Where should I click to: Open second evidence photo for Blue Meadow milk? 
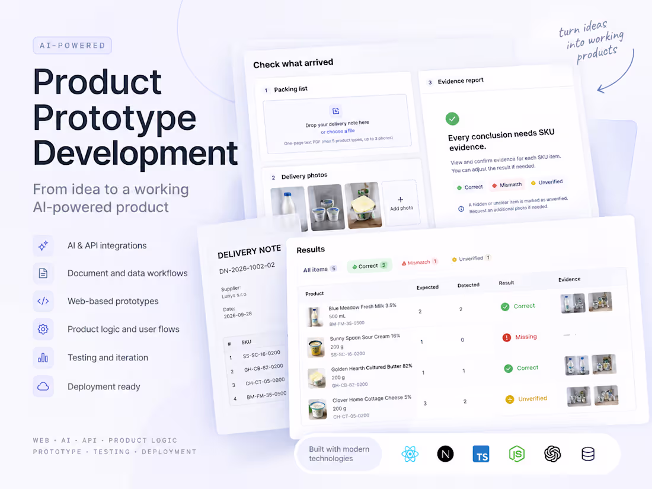pyautogui.click(x=600, y=302)
